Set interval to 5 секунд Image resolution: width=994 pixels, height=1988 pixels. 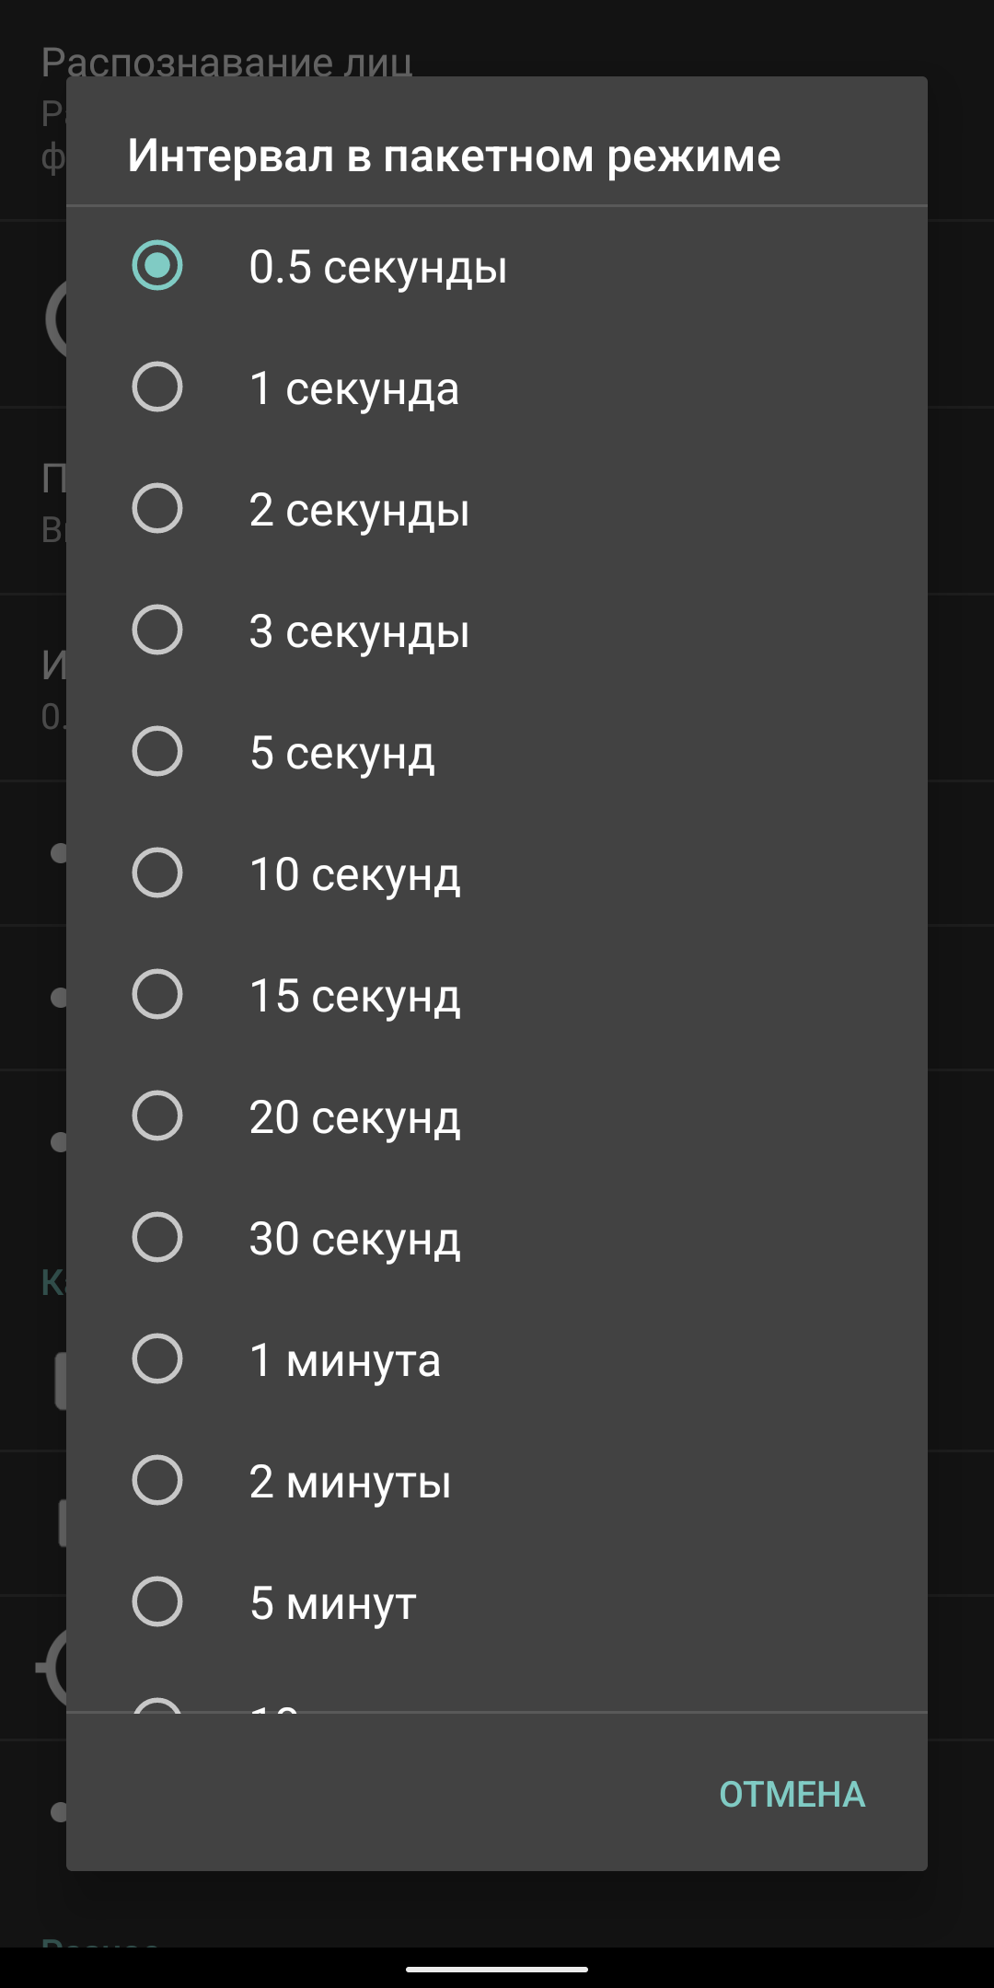157,752
